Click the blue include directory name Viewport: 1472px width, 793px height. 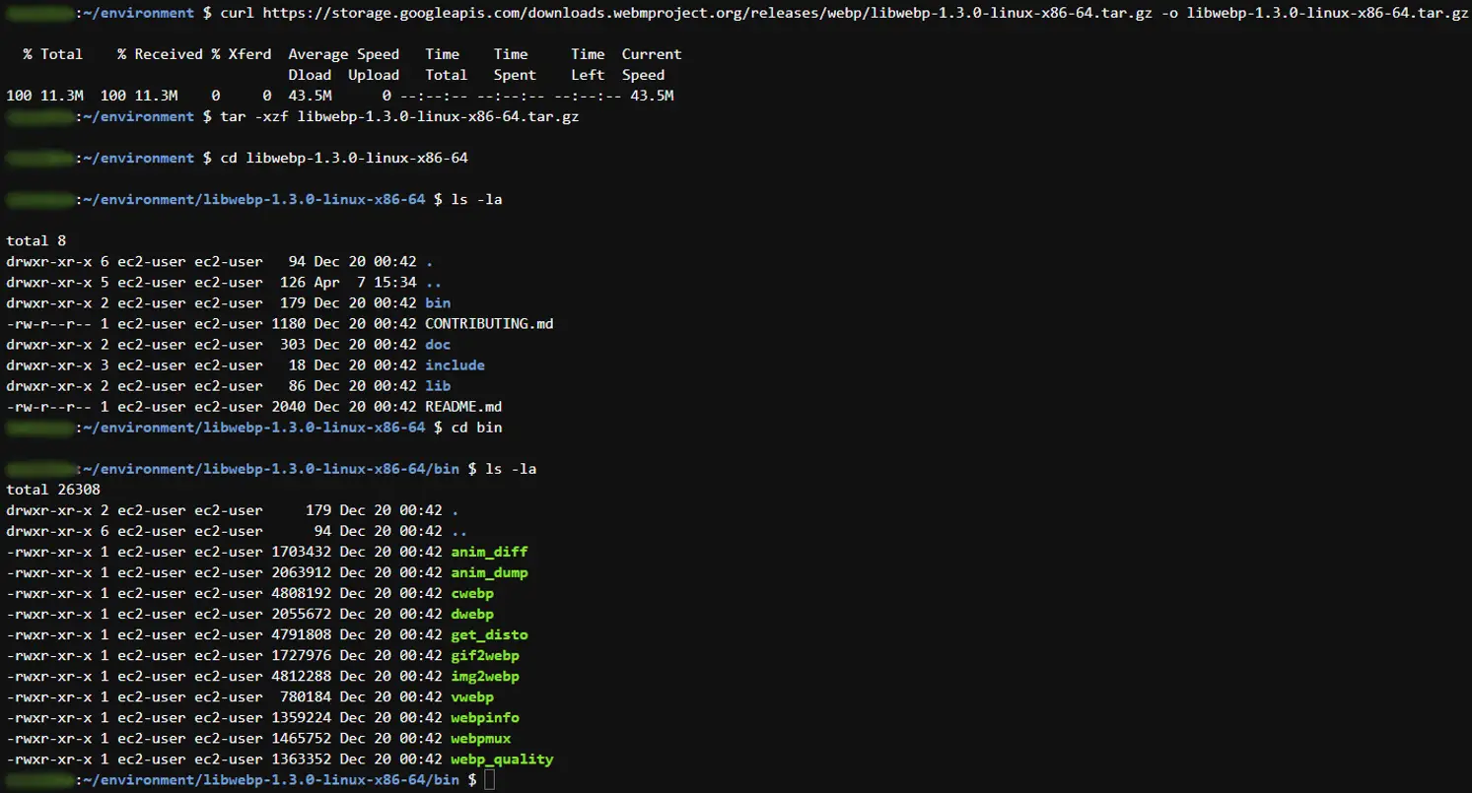[455, 365]
